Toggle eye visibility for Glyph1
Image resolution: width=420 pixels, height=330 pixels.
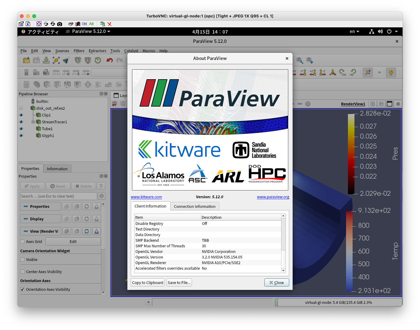[21, 135]
